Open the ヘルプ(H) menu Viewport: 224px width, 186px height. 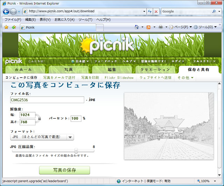click(x=103, y=20)
